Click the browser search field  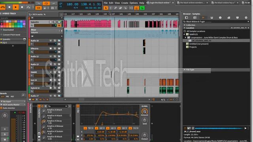click(216, 21)
